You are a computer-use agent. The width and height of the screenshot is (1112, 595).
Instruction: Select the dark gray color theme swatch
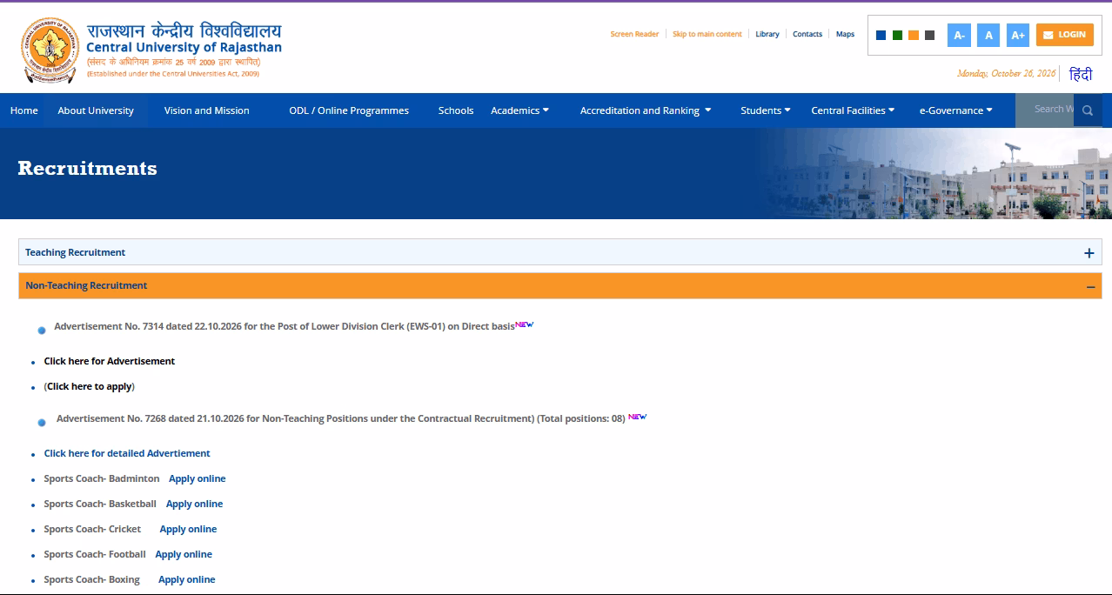[929, 36]
